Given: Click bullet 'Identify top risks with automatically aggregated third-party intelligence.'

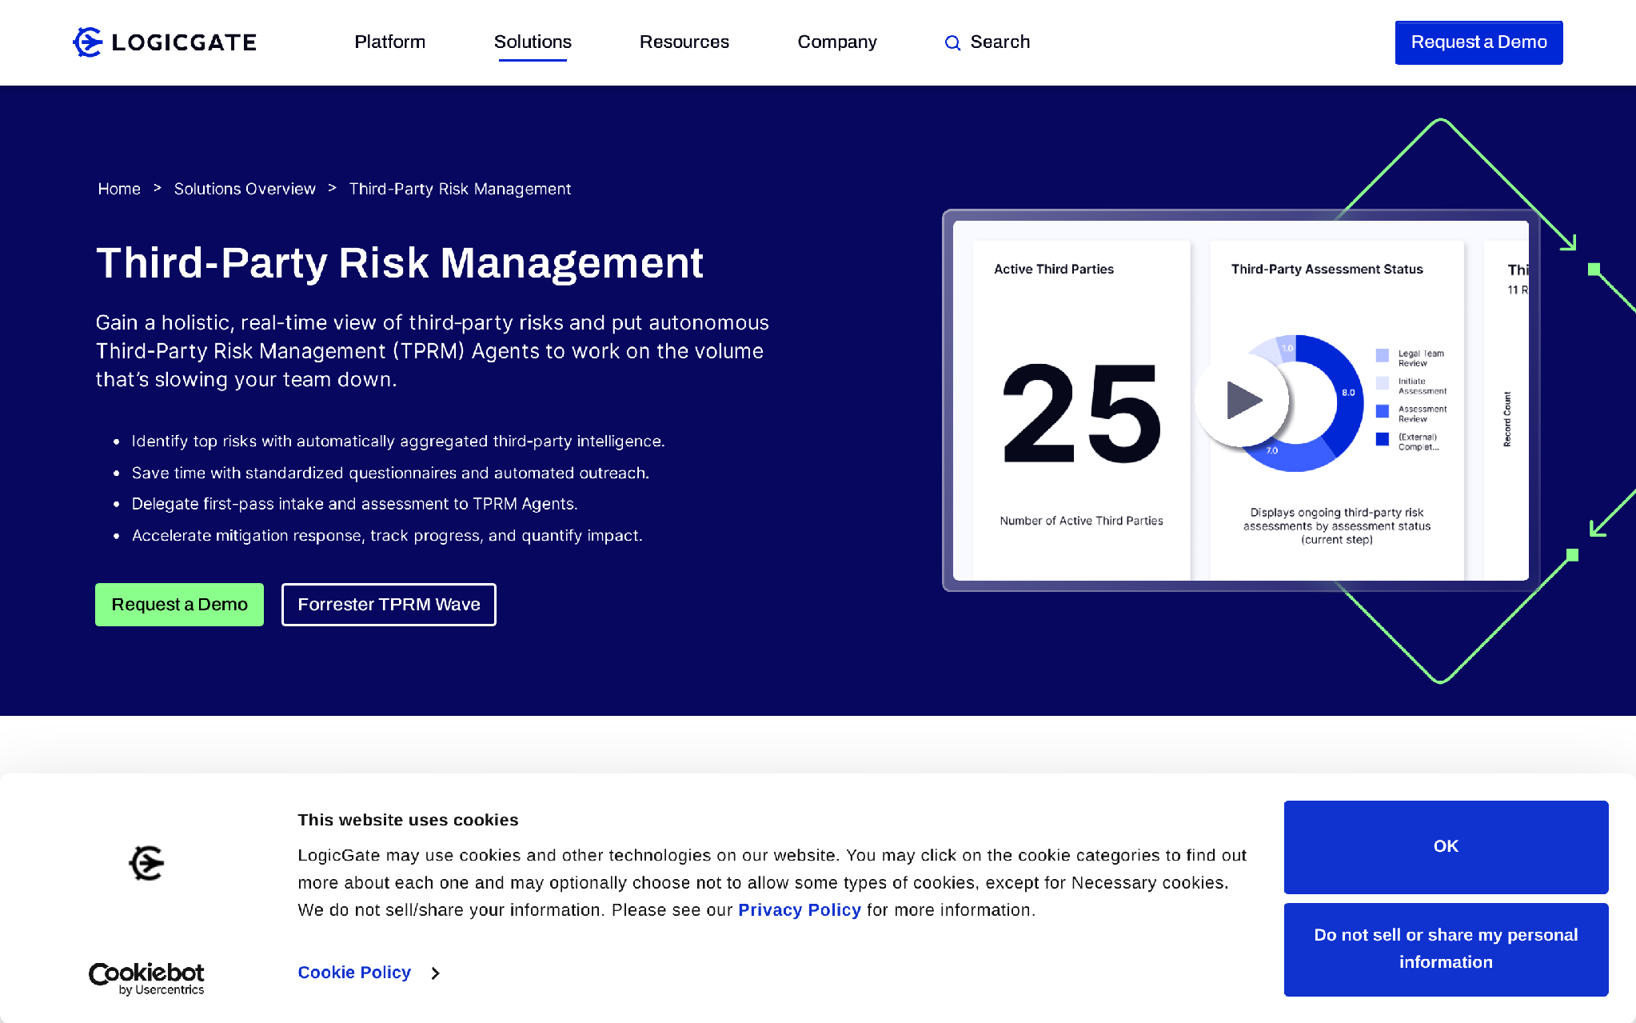Looking at the screenshot, I should coord(398,442).
